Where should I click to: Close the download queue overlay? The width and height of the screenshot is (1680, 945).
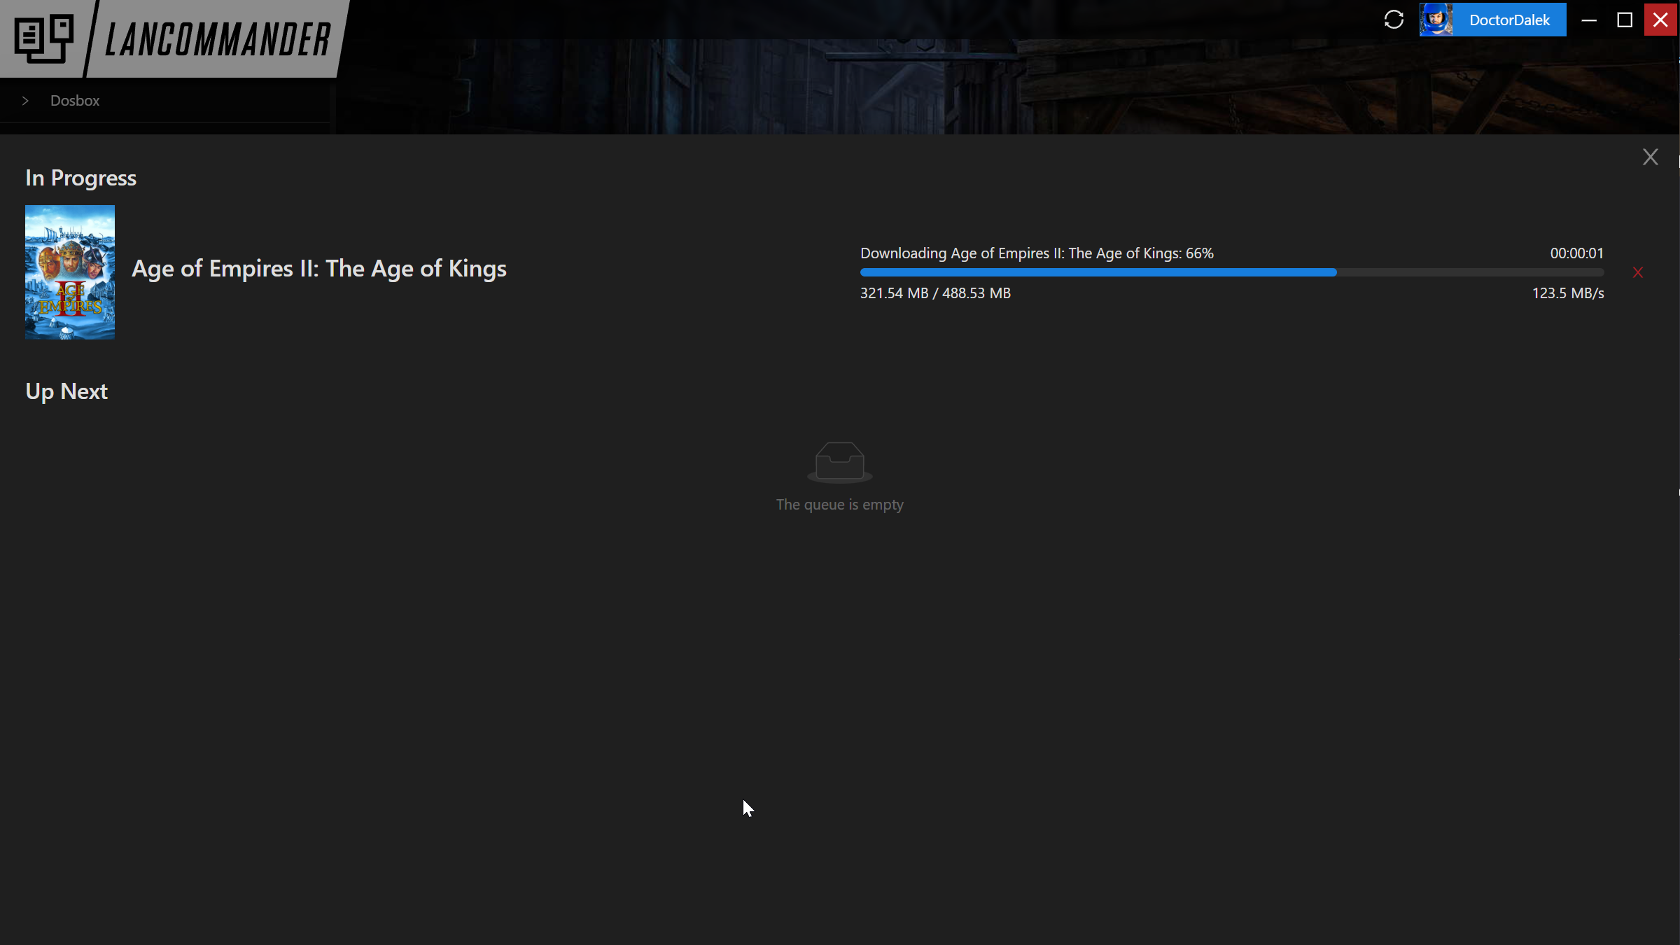click(1651, 156)
